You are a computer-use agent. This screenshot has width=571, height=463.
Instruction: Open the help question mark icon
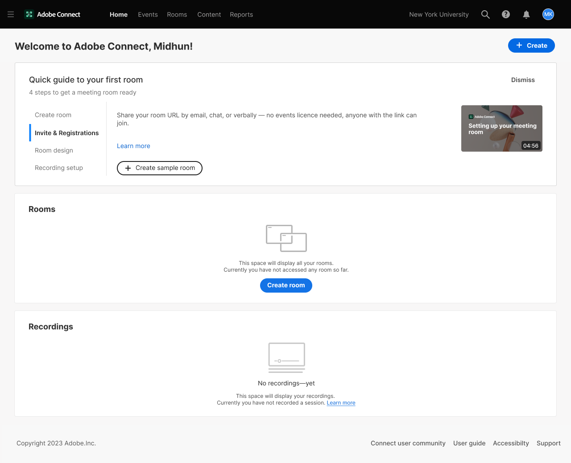tap(506, 14)
